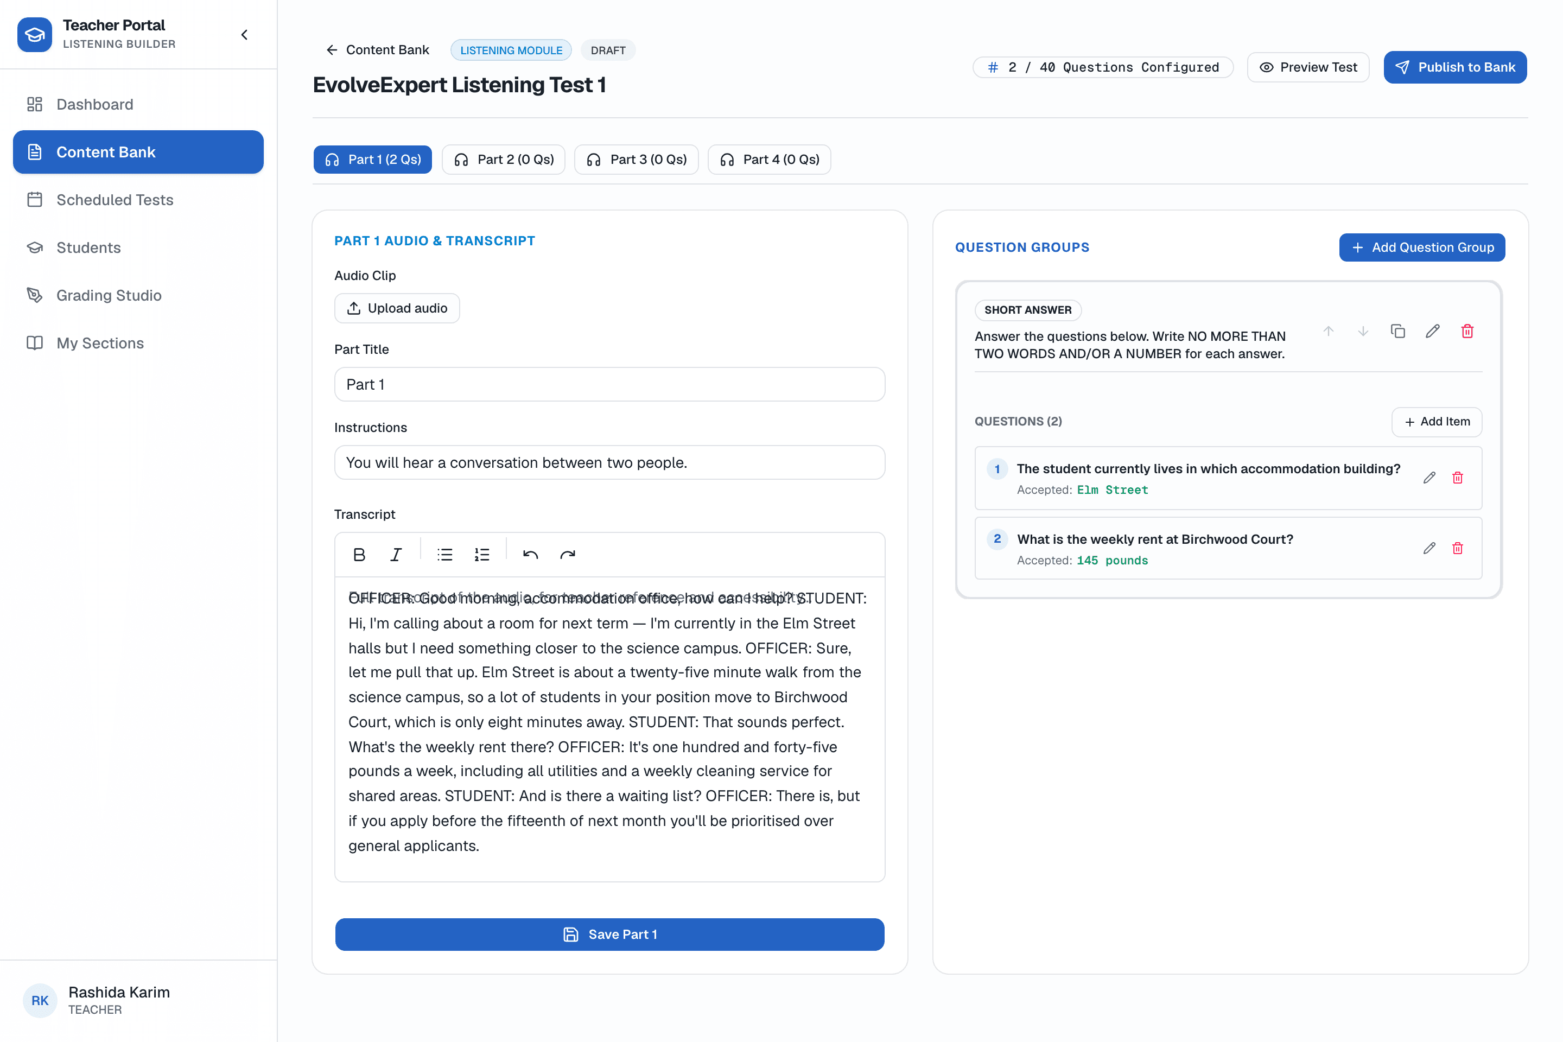Undo last transcript edit
The height and width of the screenshot is (1042, 1563).
(x=530, y=554)
